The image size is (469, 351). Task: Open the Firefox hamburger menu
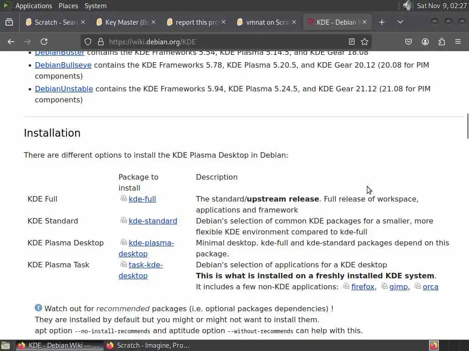[x=458, y=42]
